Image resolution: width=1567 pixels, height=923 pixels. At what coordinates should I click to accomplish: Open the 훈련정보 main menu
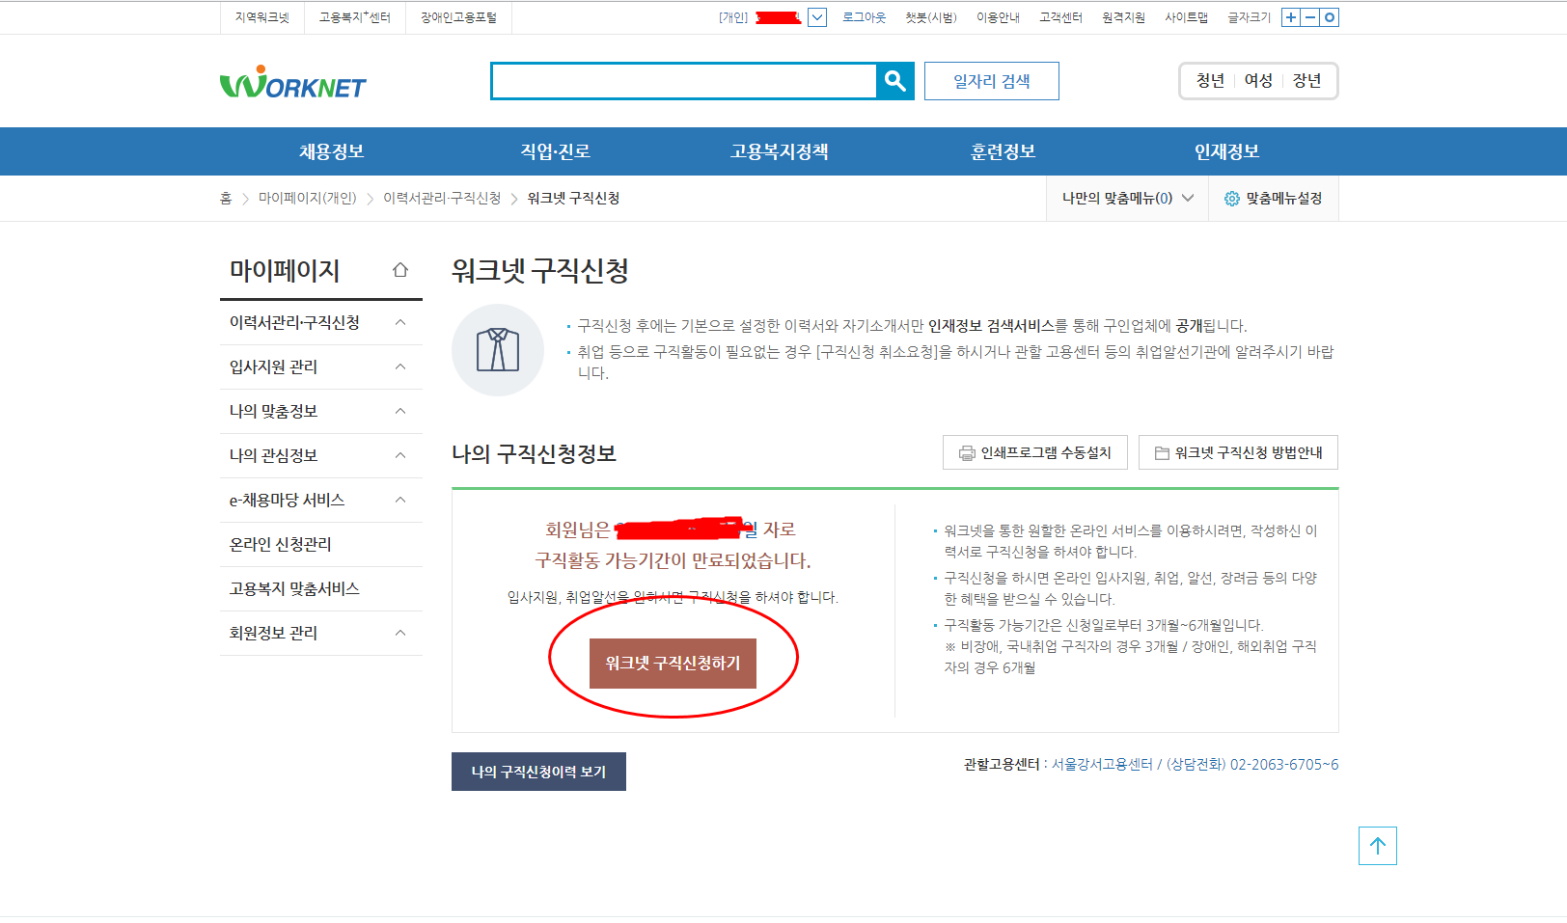(x=1003, y=151)
